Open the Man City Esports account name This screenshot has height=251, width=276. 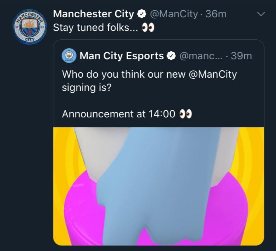pyautogui.click(x=122, y=56)
